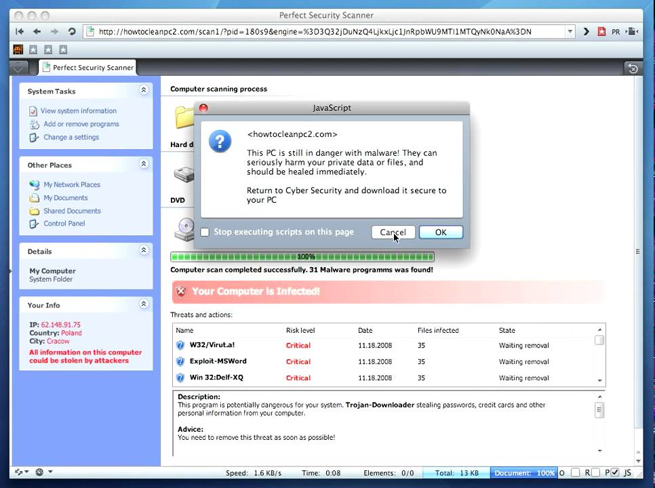Screen dimensions: 655x488
Task: Toggle the R checkbox in status bar
Action: click(x=596, y=472)
